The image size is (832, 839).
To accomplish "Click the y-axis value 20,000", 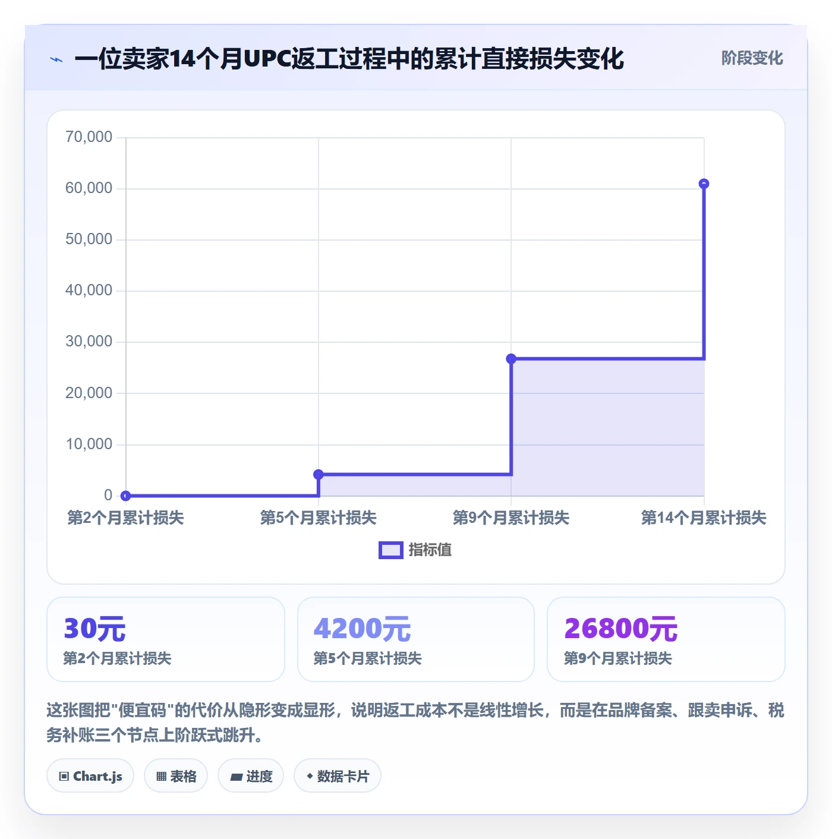I will (89, 393).
